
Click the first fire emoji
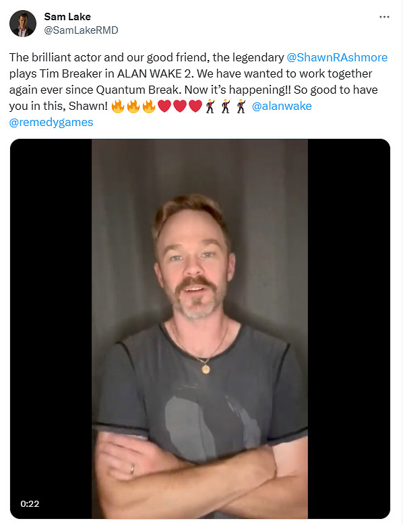[117, 106]
